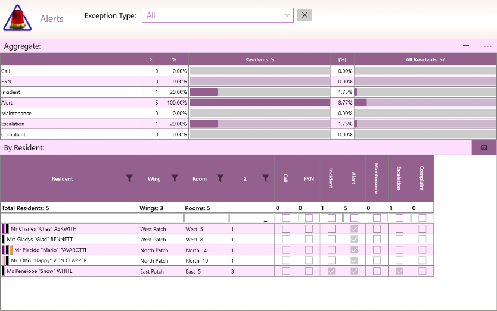Toggle Incident checkbox for Penelope WHITE

(331, 271)
